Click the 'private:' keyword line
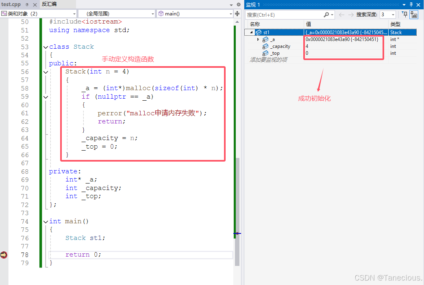Image resolution: width=424 pixels, height=285 pixels. (65, 171)
